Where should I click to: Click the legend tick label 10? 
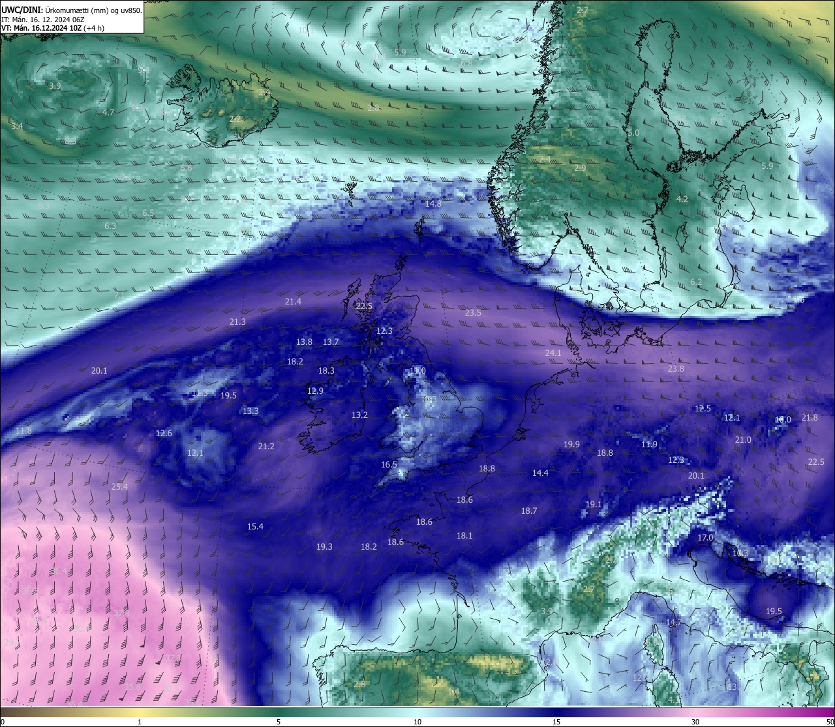[417, 722]
